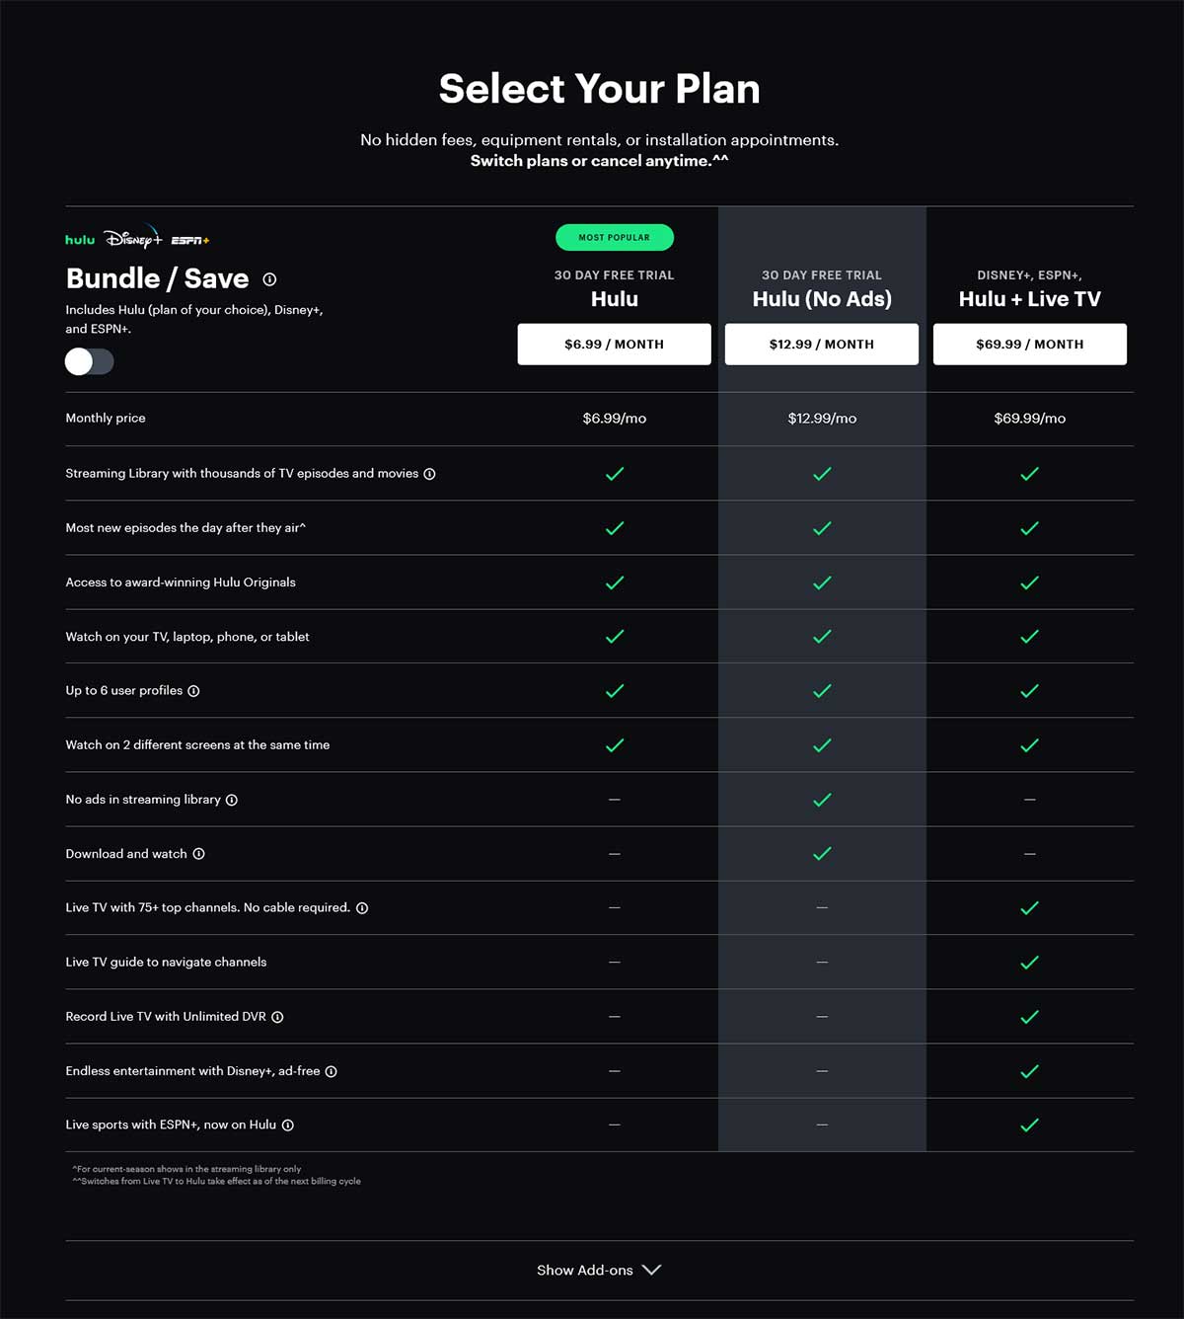Show info for Live sports with ESPN+
Screen dimensions: 1184x1319
(287, 1125)
